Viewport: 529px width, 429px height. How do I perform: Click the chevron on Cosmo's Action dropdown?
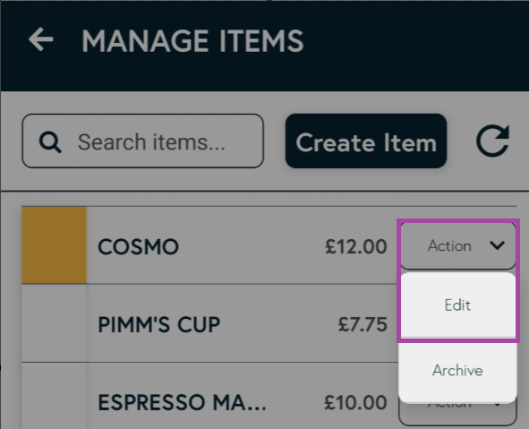(498, 245)
